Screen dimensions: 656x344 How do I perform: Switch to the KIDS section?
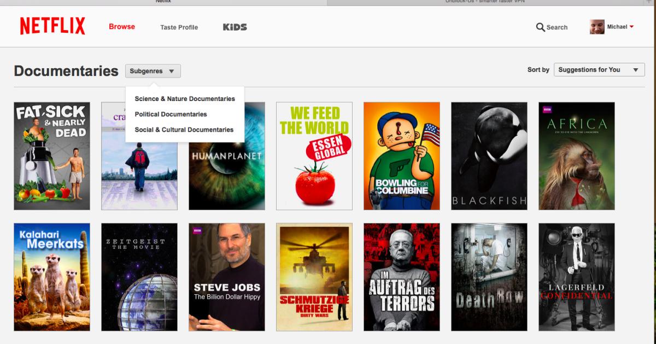coord(235,27)
